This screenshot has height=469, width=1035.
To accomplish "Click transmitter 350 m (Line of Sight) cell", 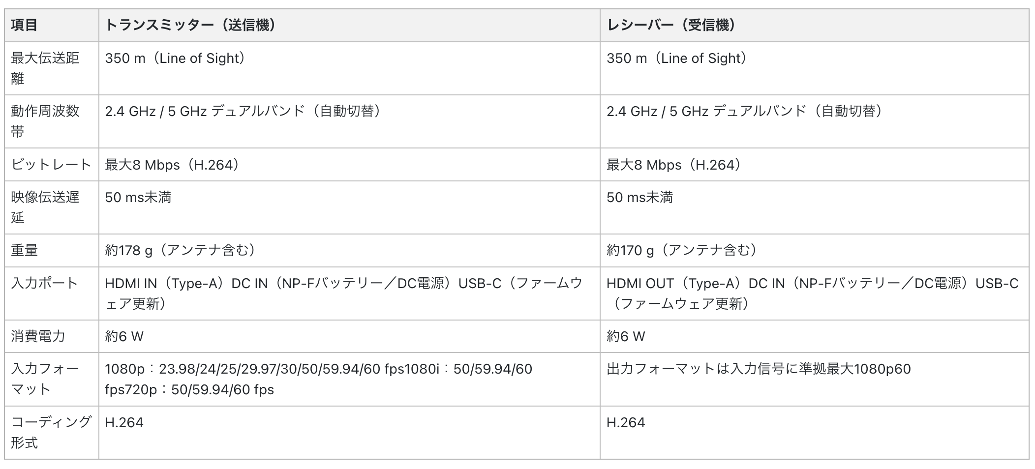I will (x=349, y=68).
